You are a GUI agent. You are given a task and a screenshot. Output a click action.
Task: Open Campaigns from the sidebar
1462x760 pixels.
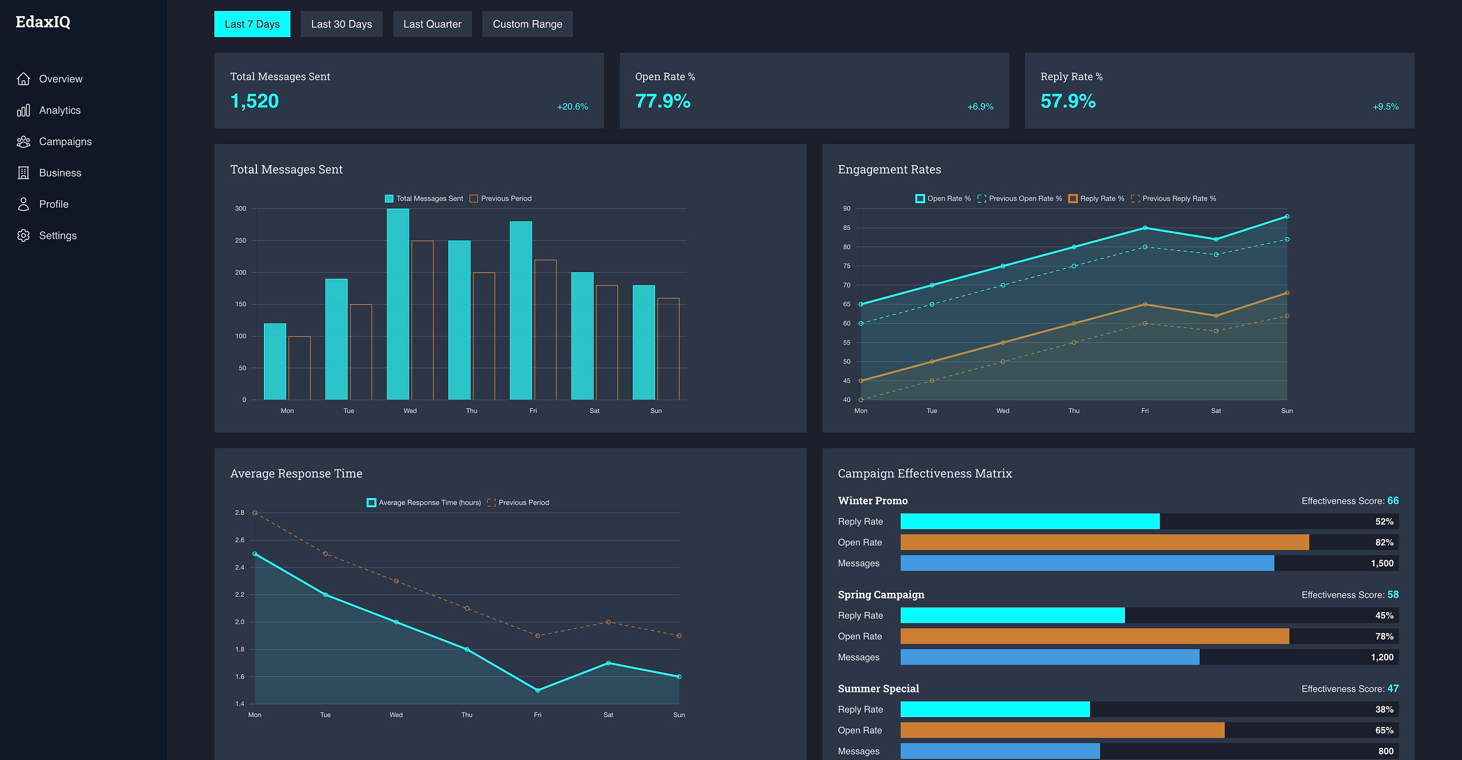click(65, 142)
